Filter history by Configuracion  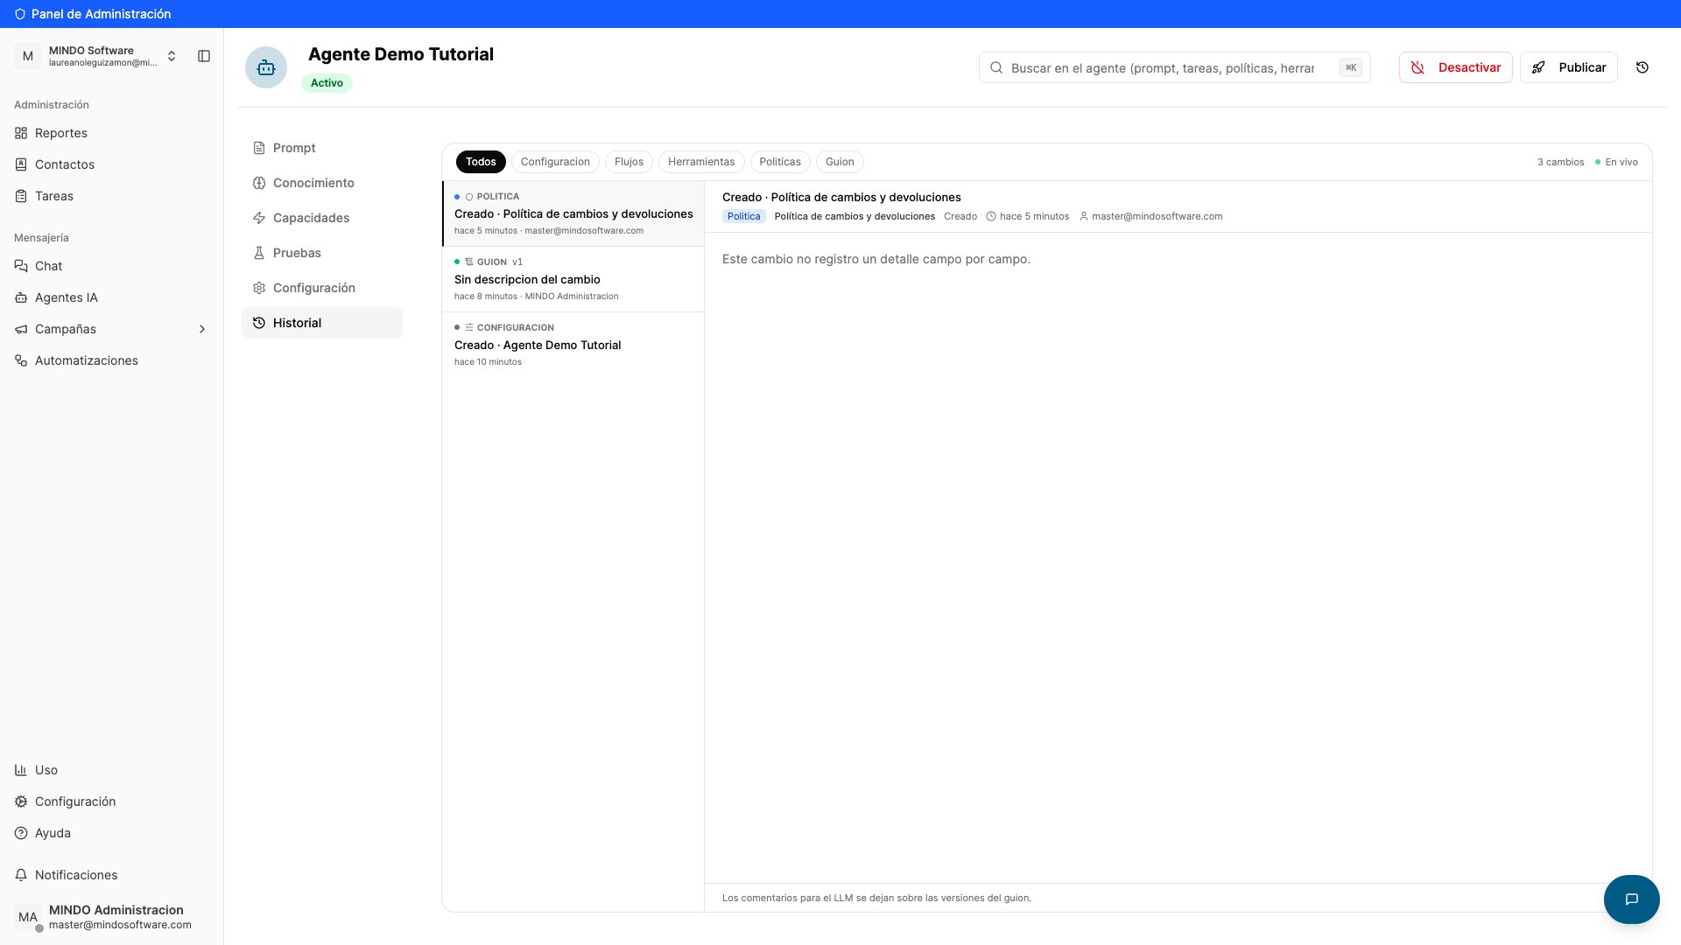tap(555, 162)
